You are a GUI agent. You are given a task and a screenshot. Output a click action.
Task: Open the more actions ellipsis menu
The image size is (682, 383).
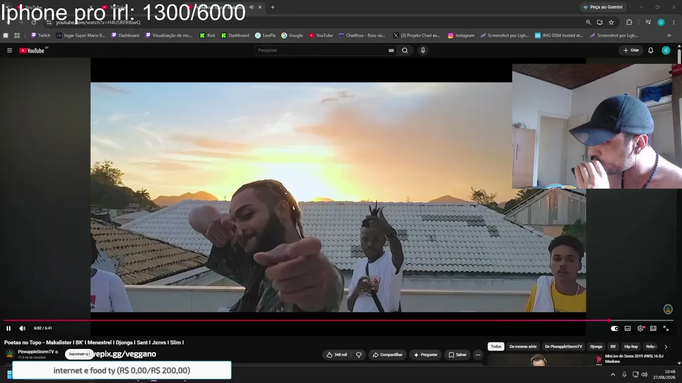[x=478, y=355]
